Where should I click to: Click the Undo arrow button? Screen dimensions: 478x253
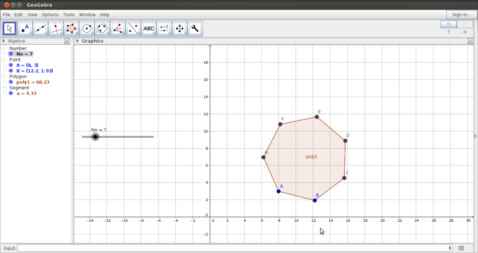pyautogui.click(x=449, y=24)
